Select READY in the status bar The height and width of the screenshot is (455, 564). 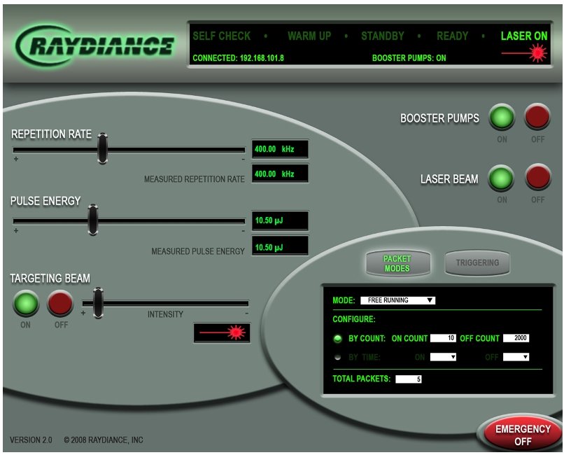453,36
